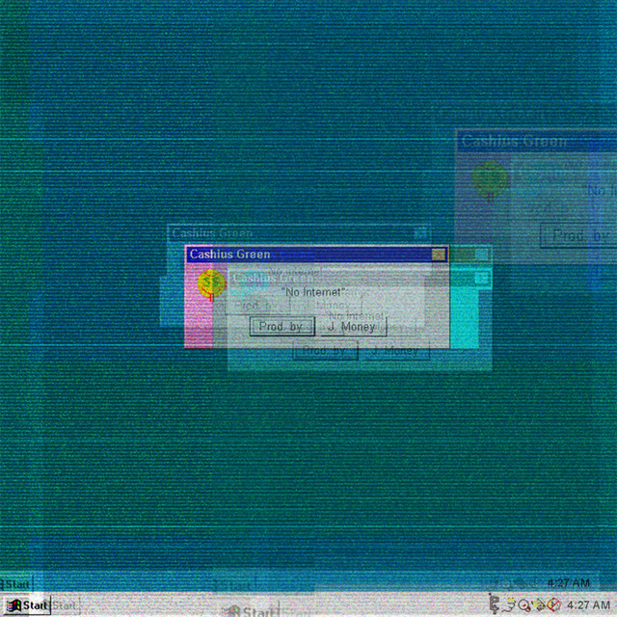Viewport: 617px width, 617px height.
Task: Open the yellow speaker volume tray icon
Action: coord(541,604)
